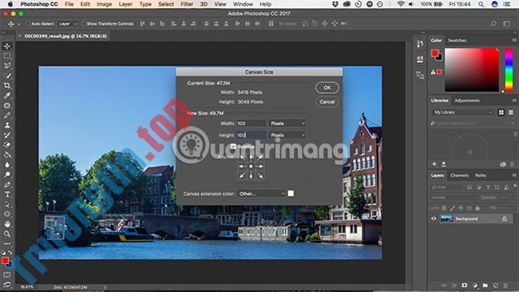The height and width of the screenshot is (292, 519).
Task: Open the Width units Pixels dropdown
Action: point(287,124)
